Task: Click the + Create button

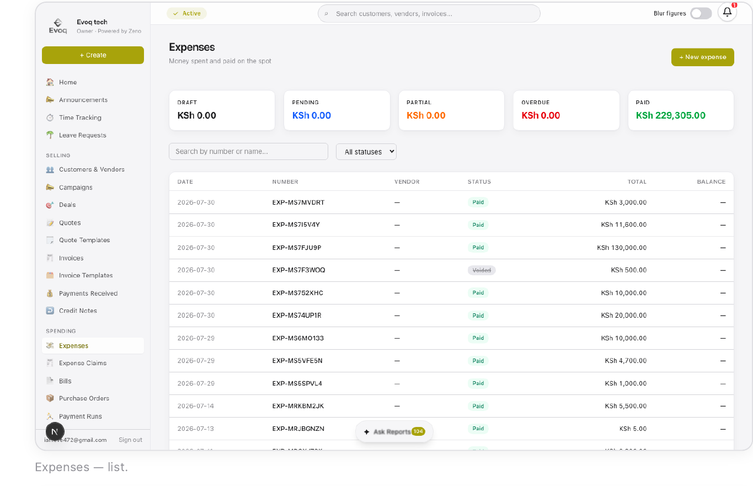Action: tap(93, 55)
